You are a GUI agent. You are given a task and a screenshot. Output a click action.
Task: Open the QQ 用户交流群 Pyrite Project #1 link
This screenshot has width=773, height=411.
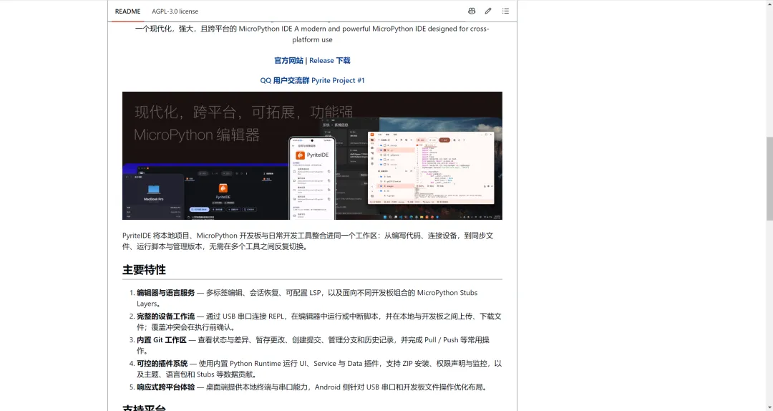click(313, 80)
